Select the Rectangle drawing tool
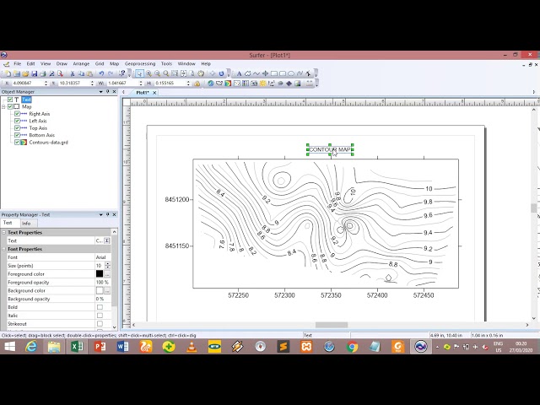540x405 pixels. (274, 73)
